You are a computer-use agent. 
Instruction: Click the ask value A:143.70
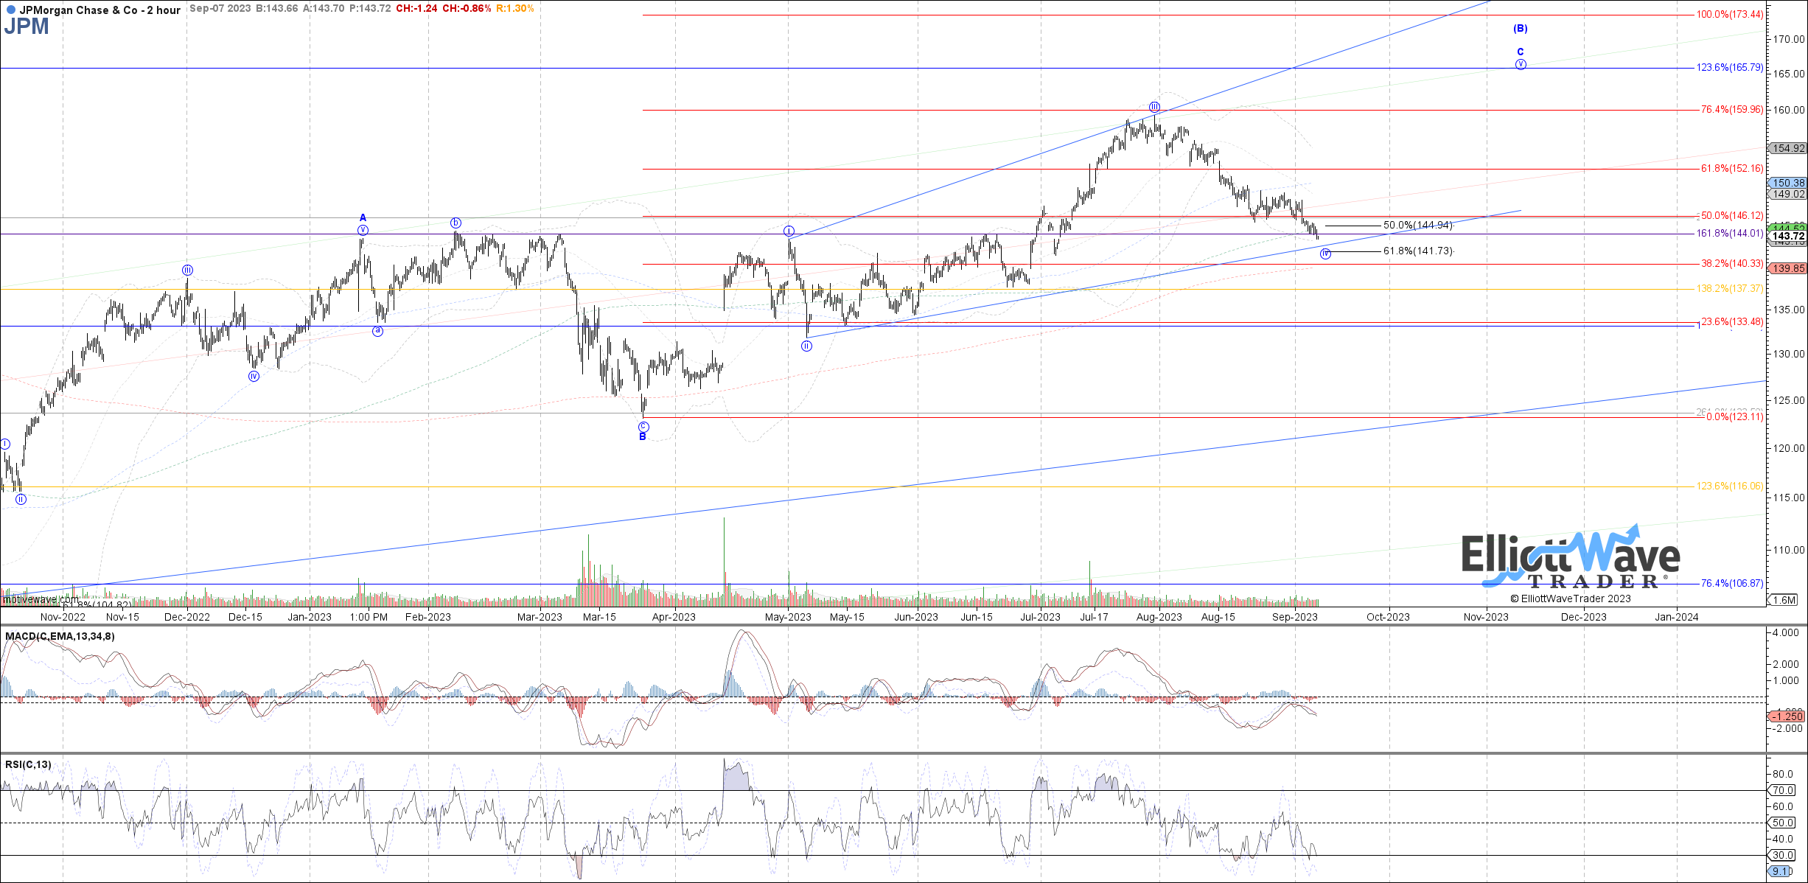323,9
